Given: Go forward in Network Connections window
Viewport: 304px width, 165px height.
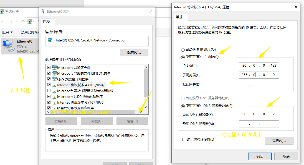Looking at the screenshot, I should coord(11,22).
